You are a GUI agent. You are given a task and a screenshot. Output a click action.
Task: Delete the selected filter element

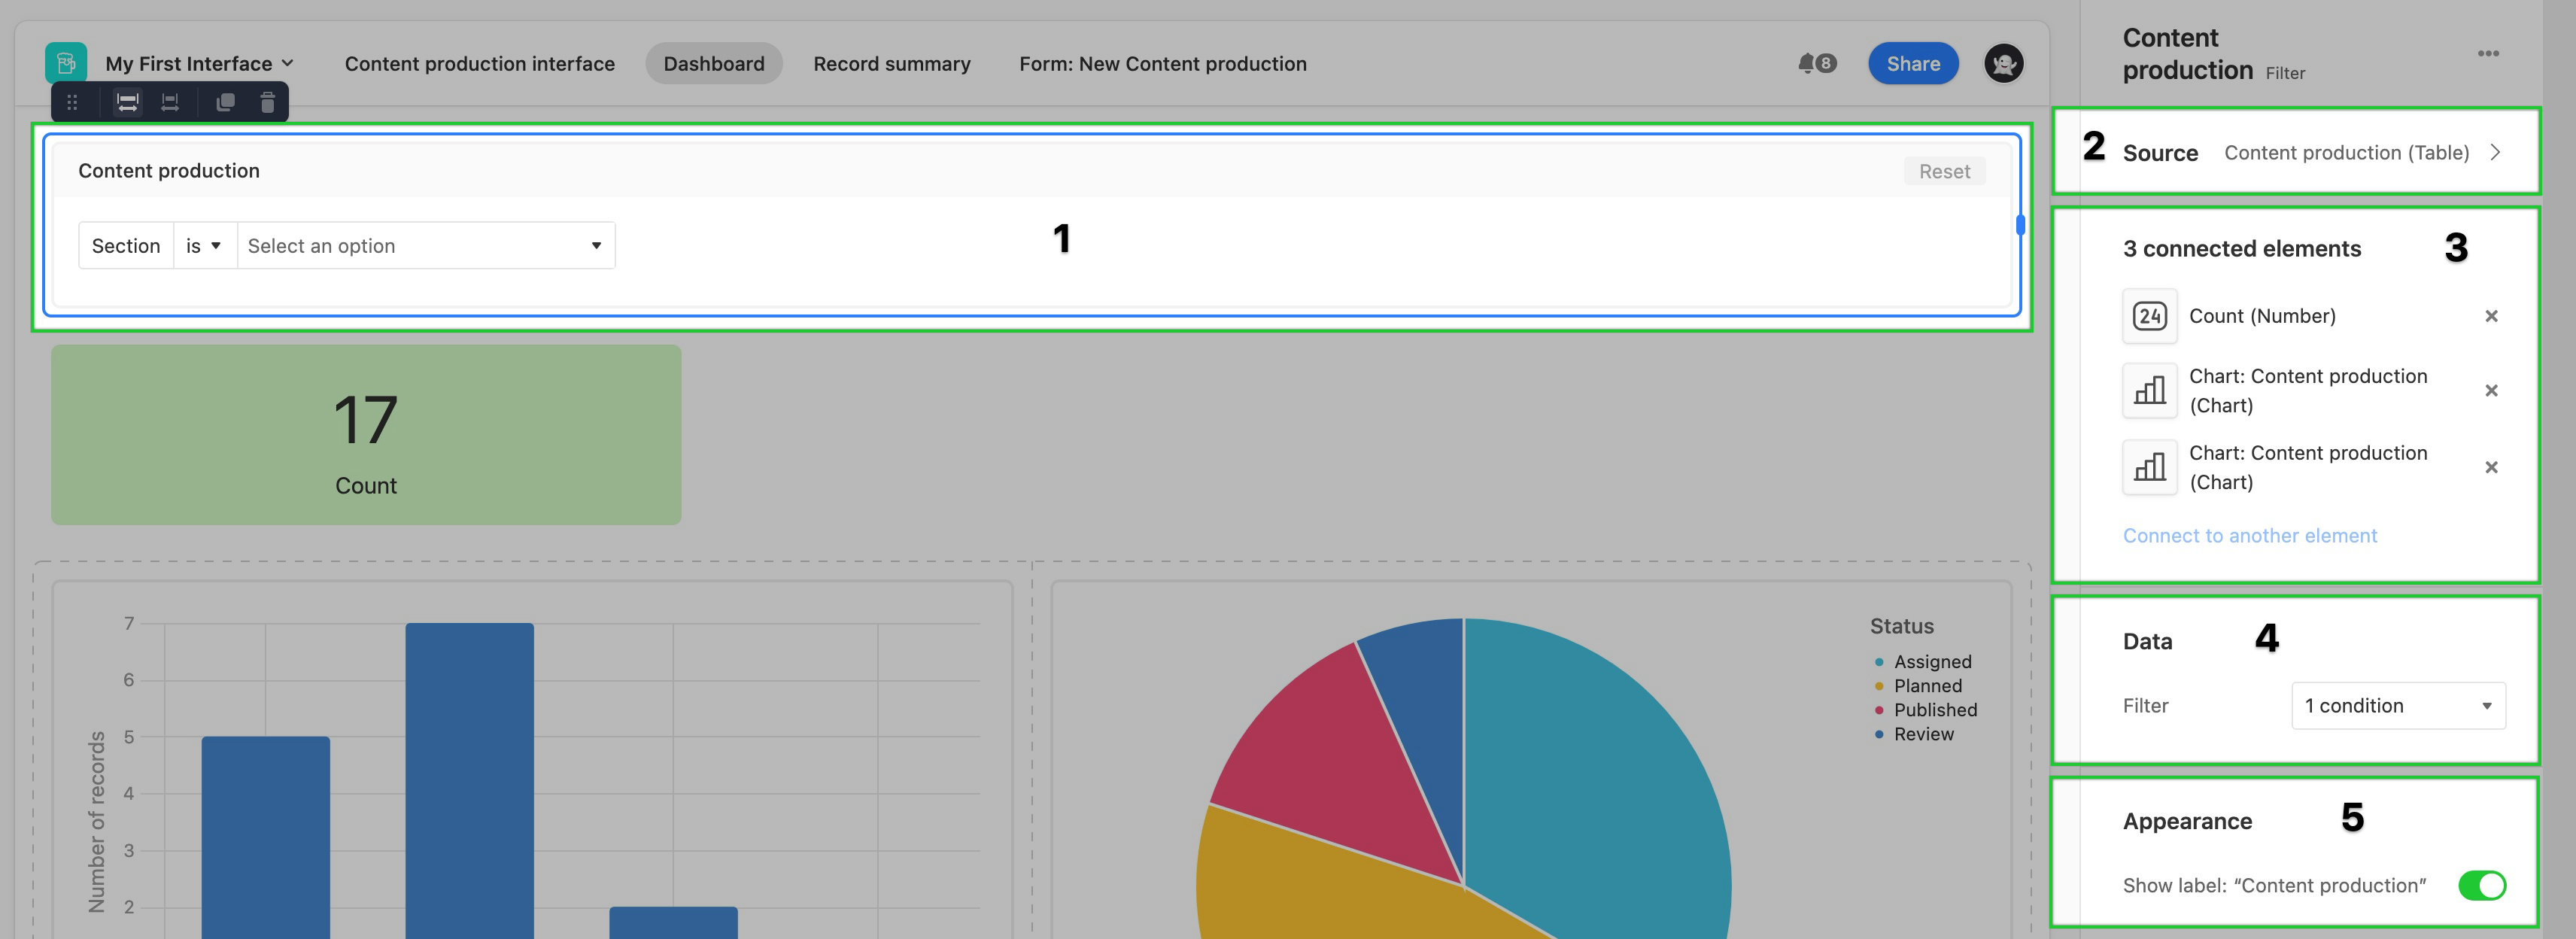[267, 102]
